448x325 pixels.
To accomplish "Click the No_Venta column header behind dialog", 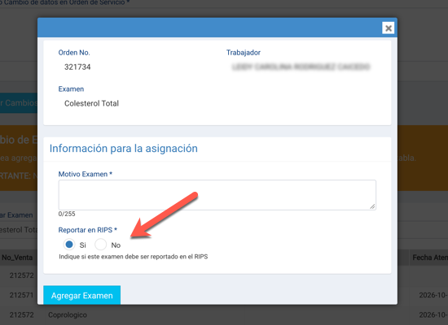I will pyautogui.click(x=17, y=258).
